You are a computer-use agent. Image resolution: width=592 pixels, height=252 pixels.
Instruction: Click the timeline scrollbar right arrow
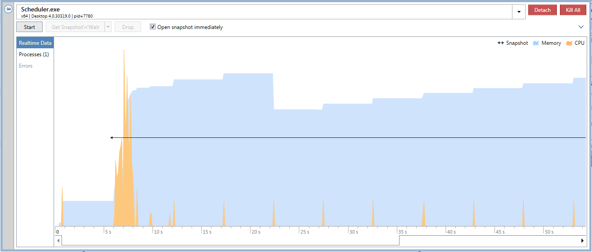583,241
